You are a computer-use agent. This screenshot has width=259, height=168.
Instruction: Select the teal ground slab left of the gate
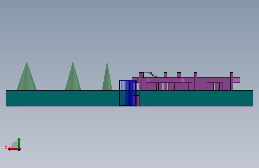pos(63,98)
